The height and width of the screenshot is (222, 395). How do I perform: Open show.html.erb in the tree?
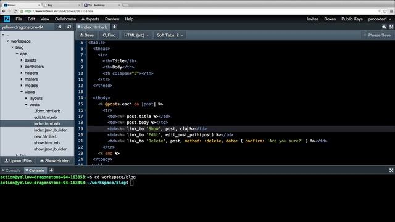[x=47, y=142]
